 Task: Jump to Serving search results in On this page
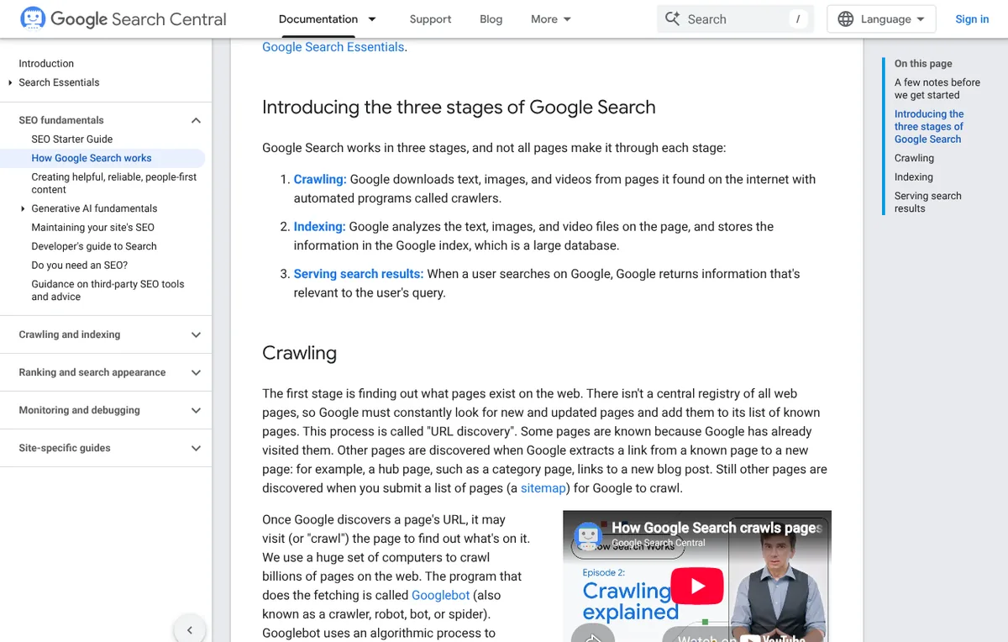click(x=928, y=203)
